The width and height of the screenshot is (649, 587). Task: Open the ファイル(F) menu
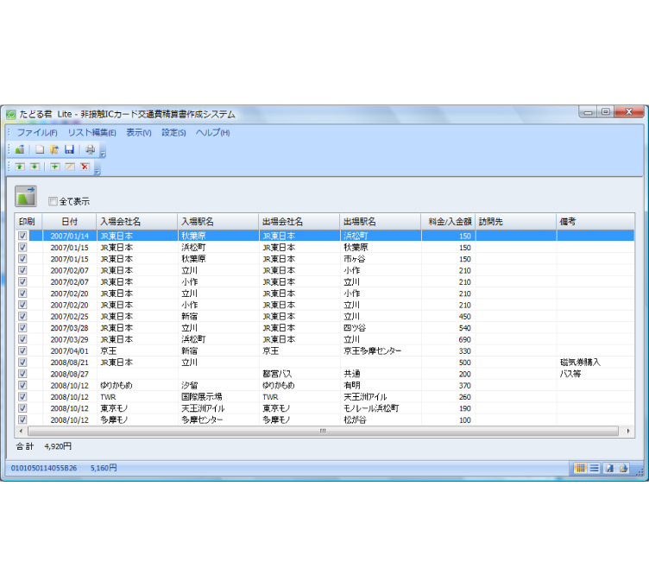click(x=37, y=132)
